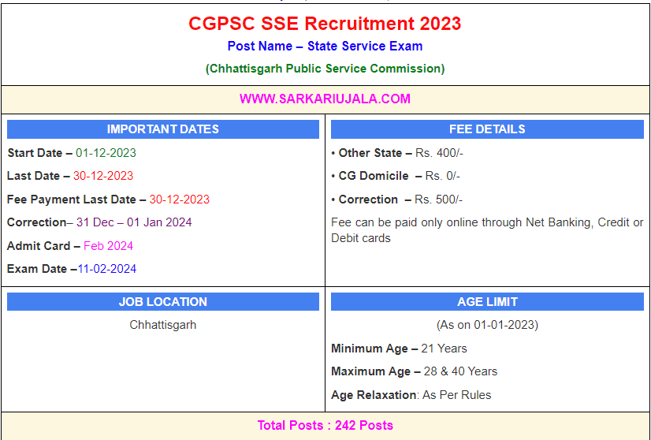
Task: Select the Post Name – State Service Exam subtitle
Action: [x=325, y=47]
